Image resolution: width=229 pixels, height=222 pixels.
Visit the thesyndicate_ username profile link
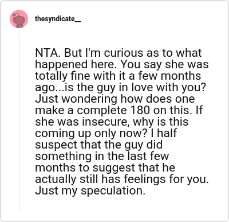click(58, 19)
